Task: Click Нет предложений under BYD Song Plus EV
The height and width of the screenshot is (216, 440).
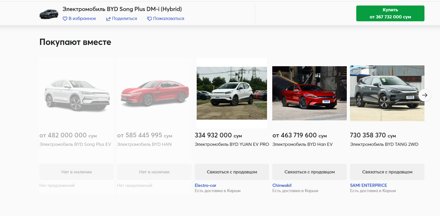Action: (x=57, y=186)
